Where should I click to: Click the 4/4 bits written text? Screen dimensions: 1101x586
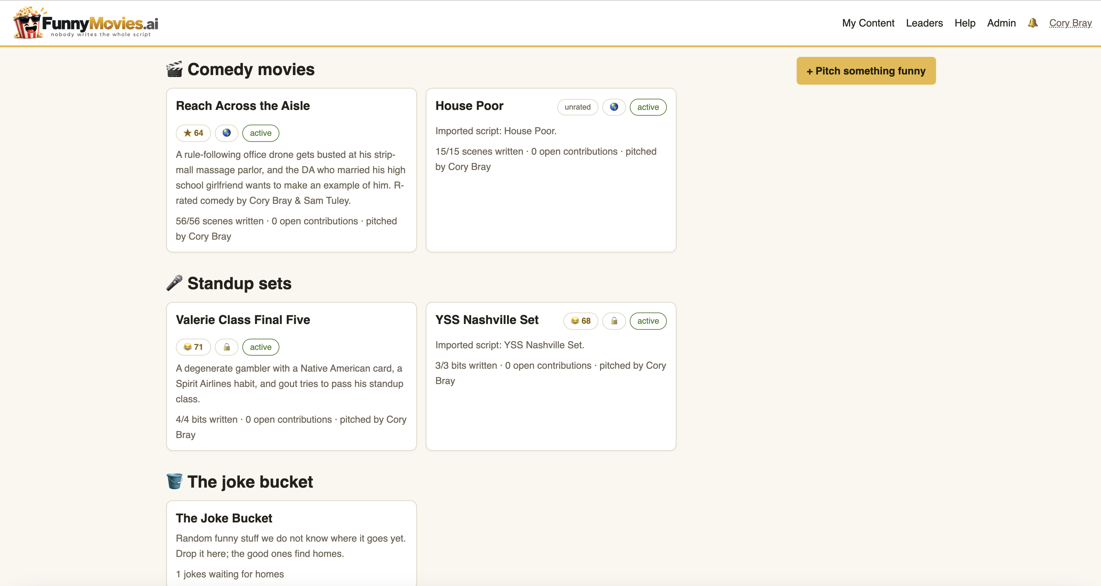point(207,420)
